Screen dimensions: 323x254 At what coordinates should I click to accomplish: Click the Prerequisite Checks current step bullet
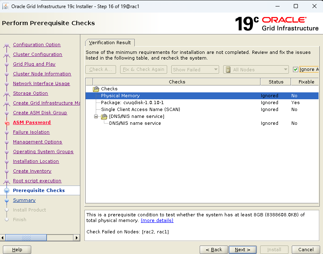coord(7,191)
